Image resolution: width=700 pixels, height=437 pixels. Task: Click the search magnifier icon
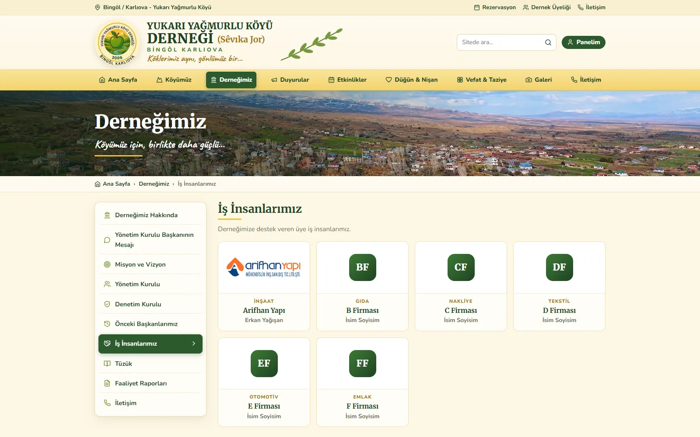pos(548,42)
